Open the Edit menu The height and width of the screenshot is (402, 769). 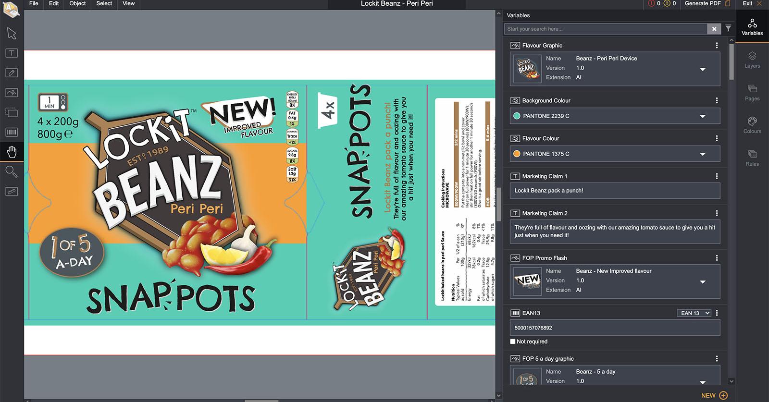coord(54,3)
